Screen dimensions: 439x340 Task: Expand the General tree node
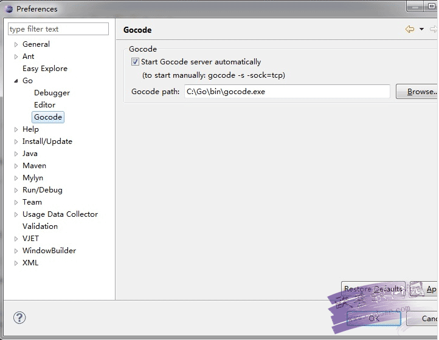16,44
